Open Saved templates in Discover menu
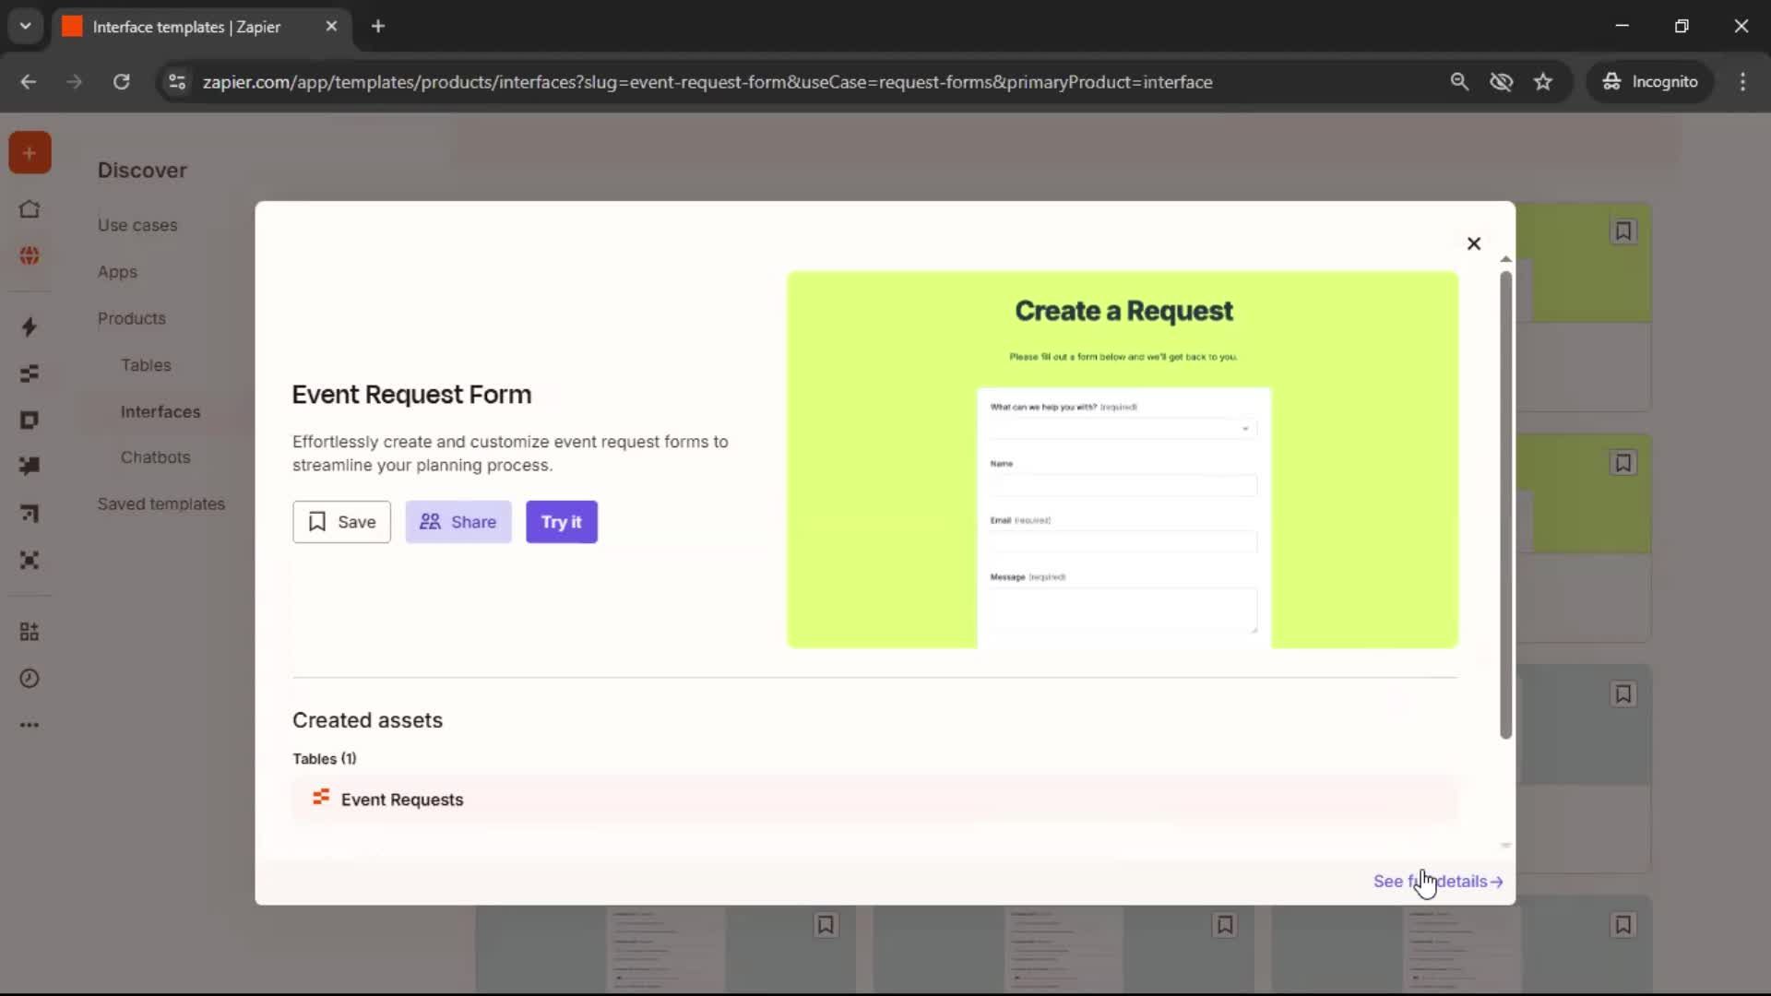This screenshot has width=1771, height=996. (161, 504)
